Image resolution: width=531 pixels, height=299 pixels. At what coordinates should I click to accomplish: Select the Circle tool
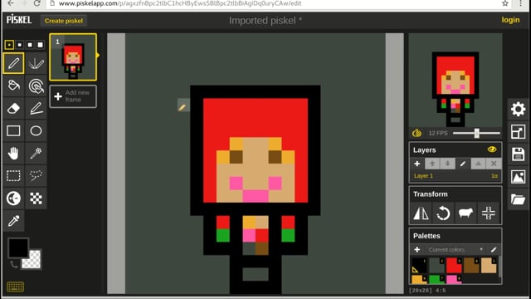[36, 131]
